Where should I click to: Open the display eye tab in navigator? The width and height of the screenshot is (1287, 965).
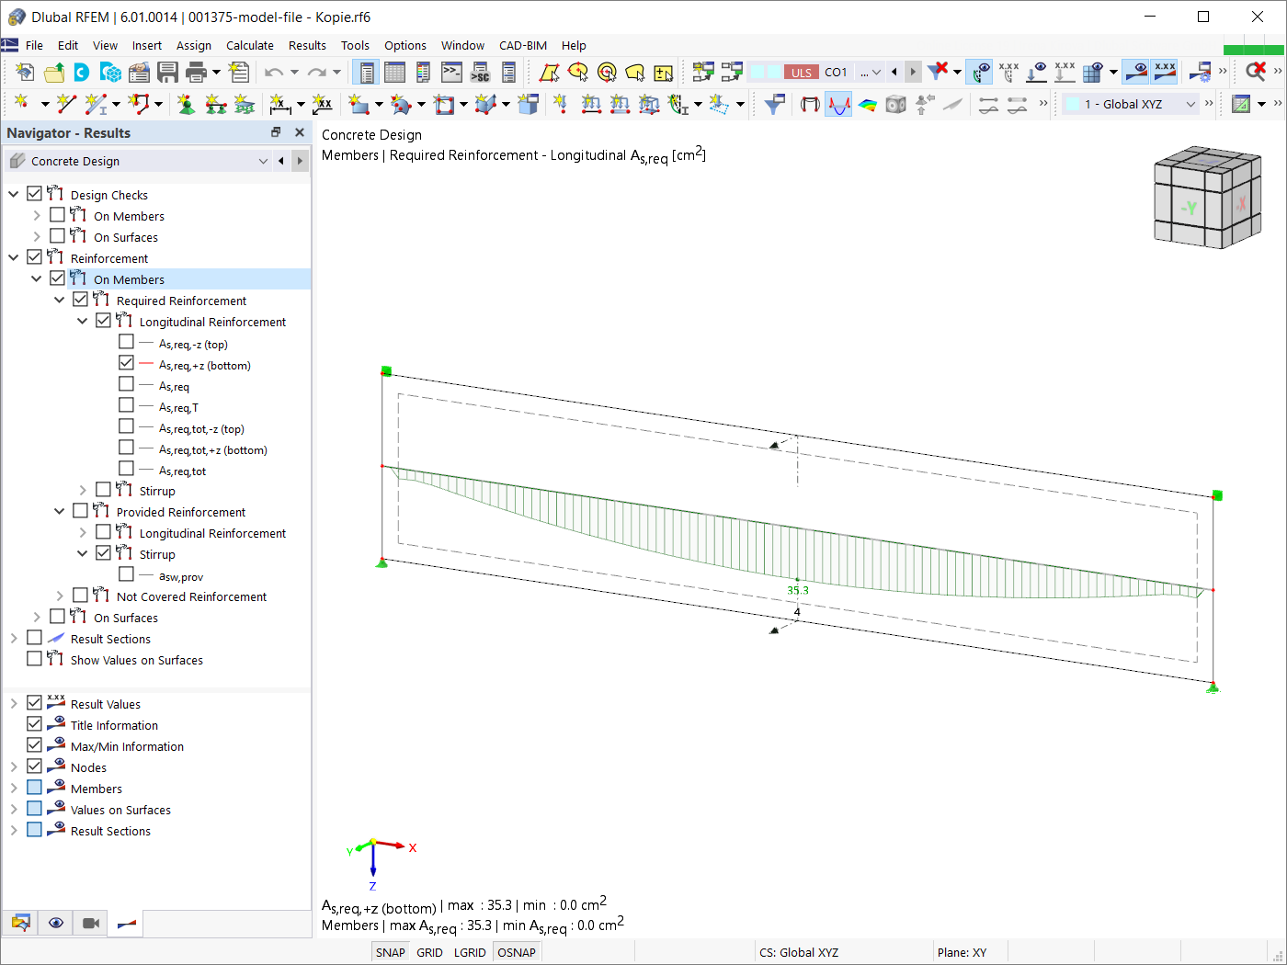click(x=55, y=923)
